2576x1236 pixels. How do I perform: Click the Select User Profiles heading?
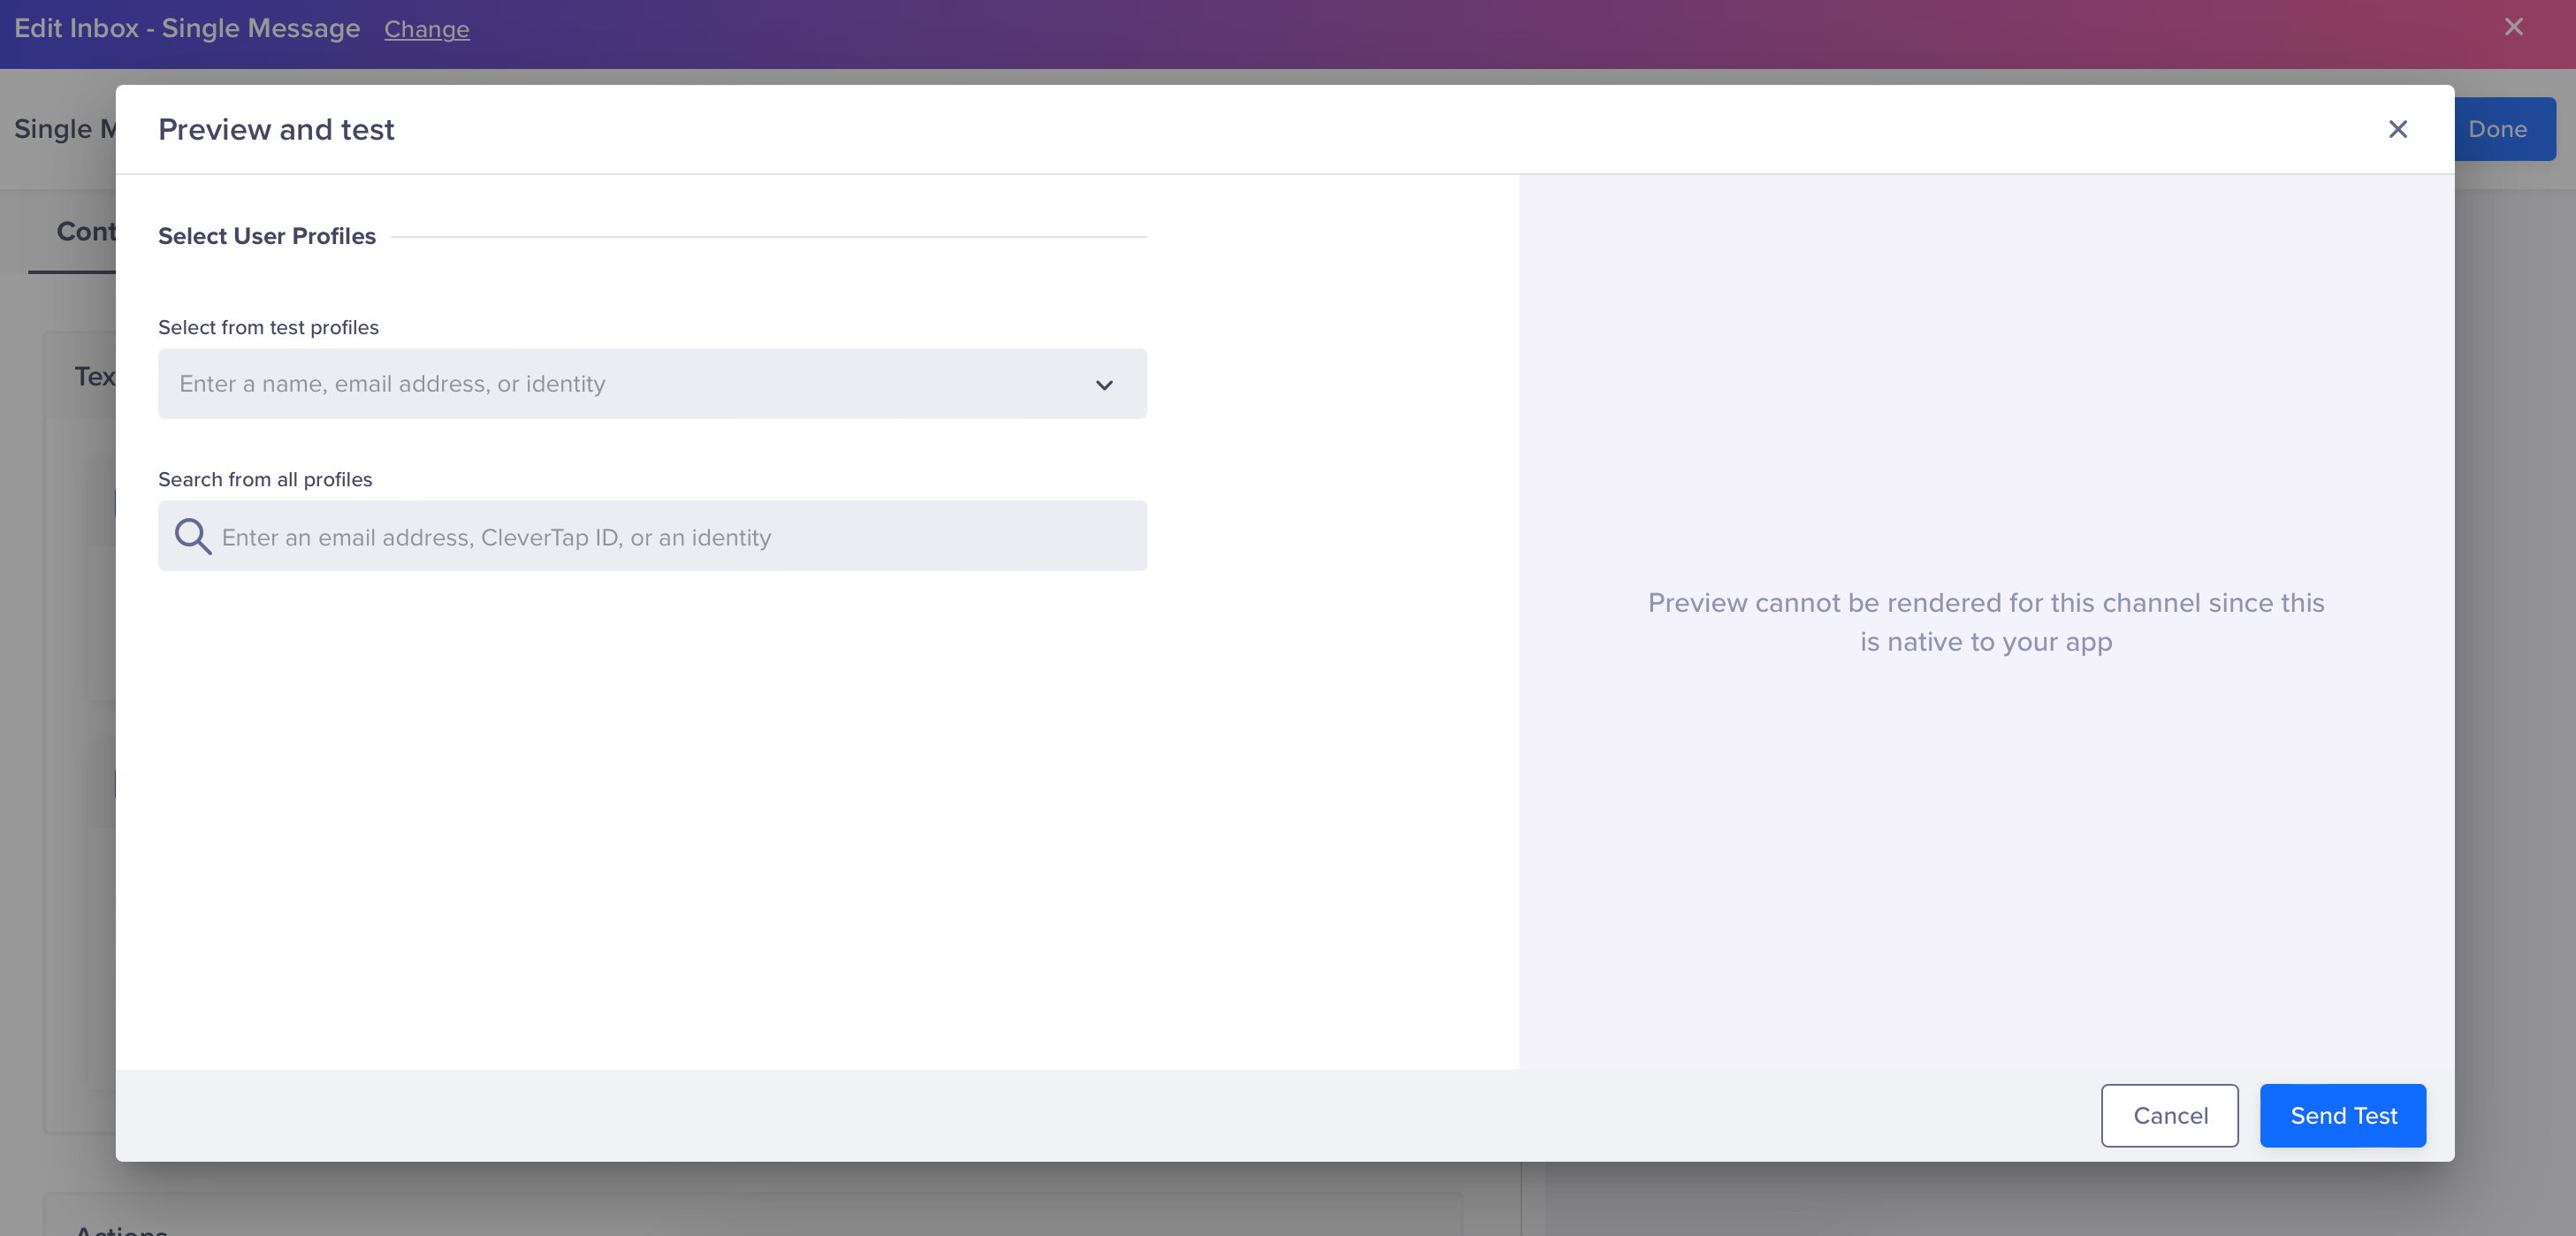(x=266, y=236)
